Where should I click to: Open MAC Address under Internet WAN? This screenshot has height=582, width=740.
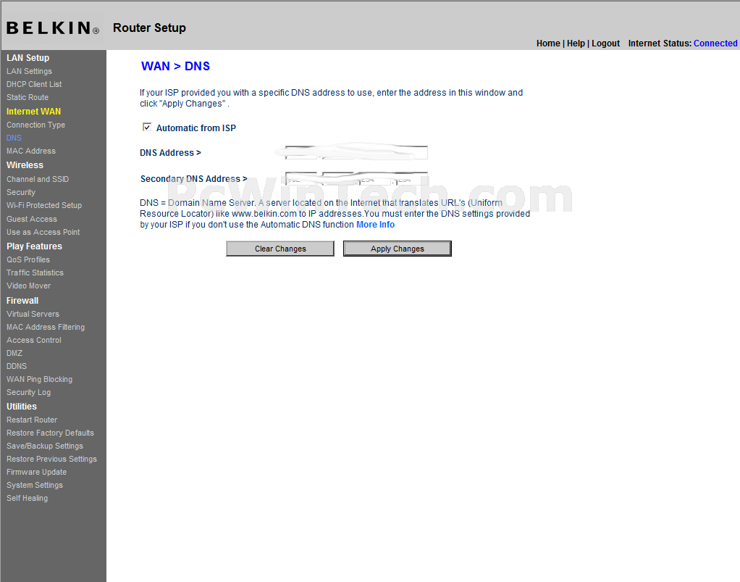tap(31, 151)
